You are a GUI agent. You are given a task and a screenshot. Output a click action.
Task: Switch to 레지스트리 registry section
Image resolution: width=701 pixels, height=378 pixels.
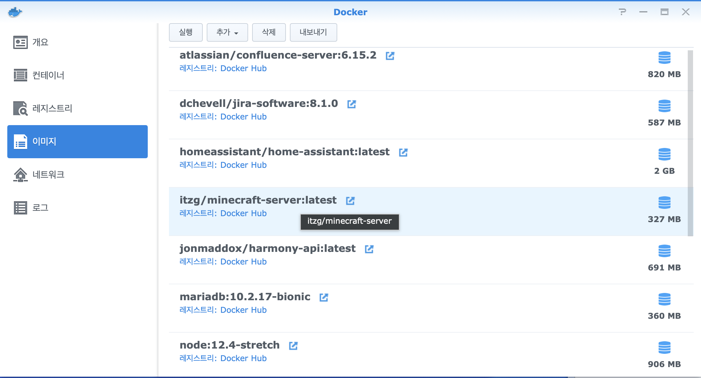point(52,109)
